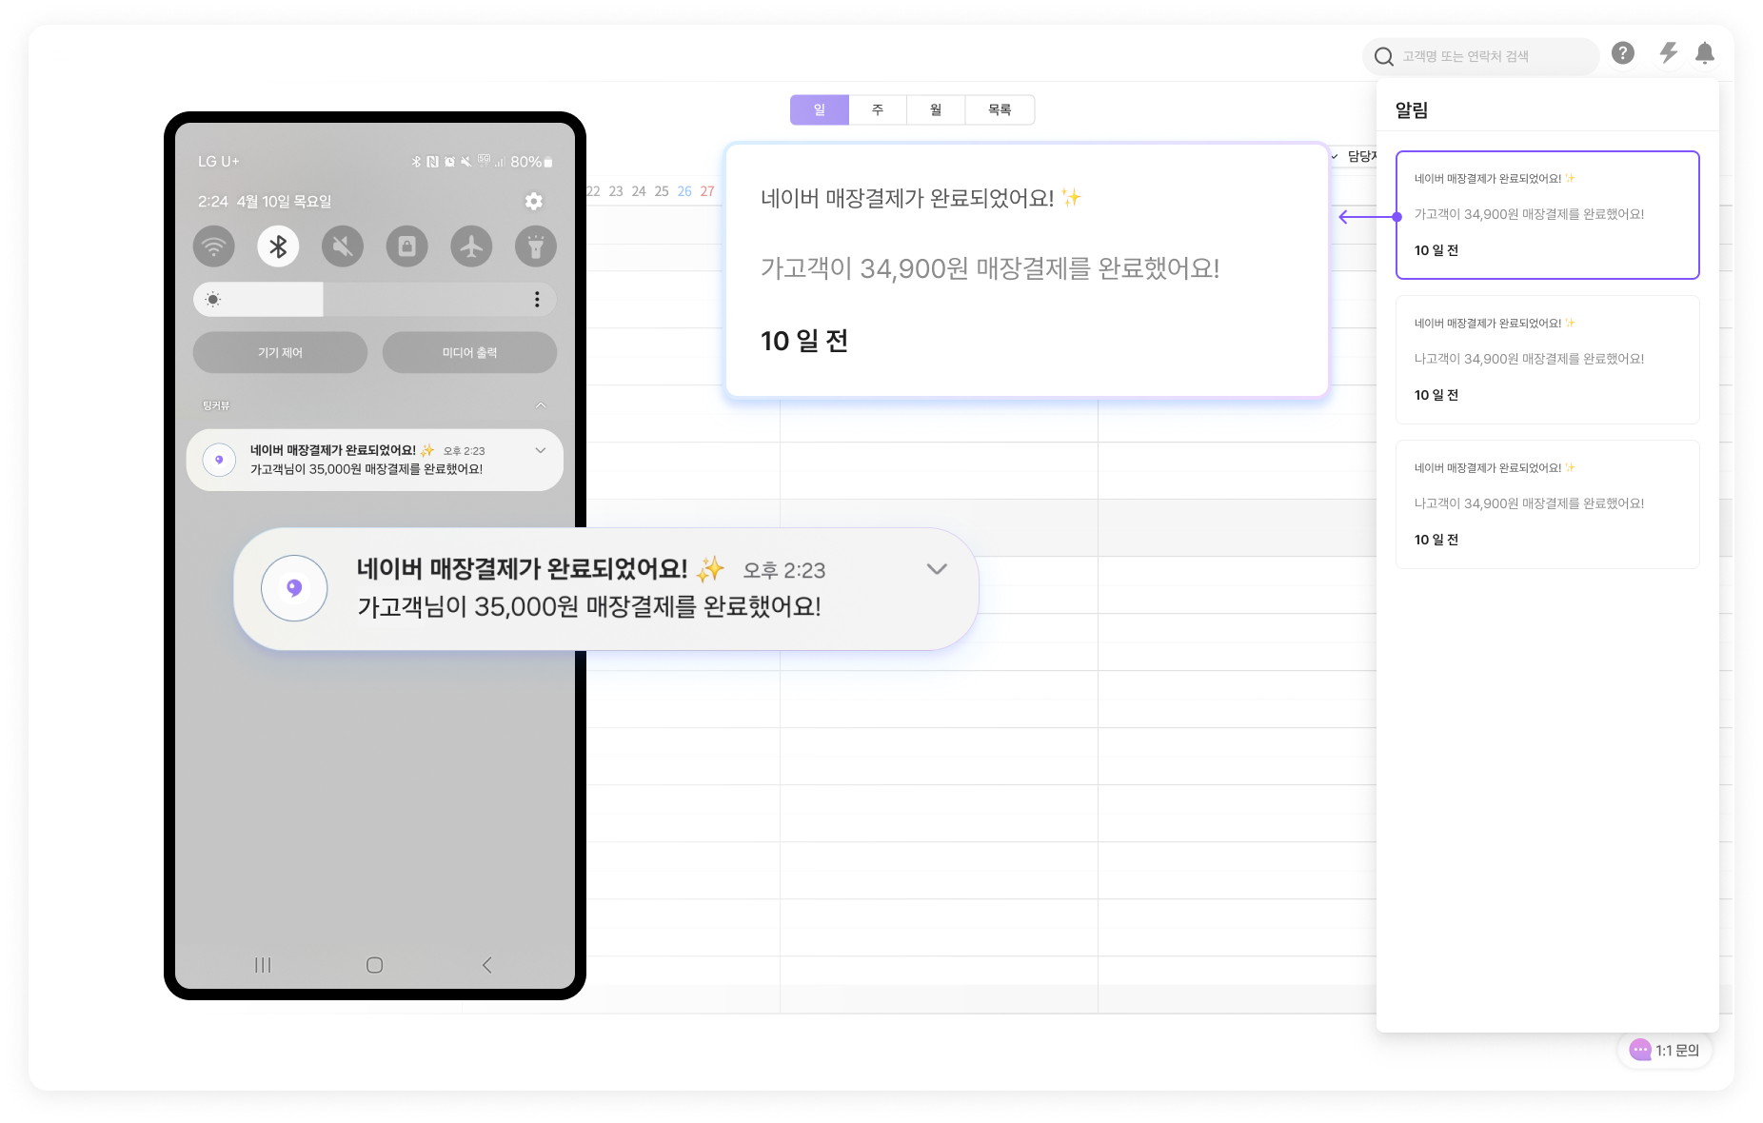Tap the small phone notification 네이버 매장결제 message

click(375, 460)
